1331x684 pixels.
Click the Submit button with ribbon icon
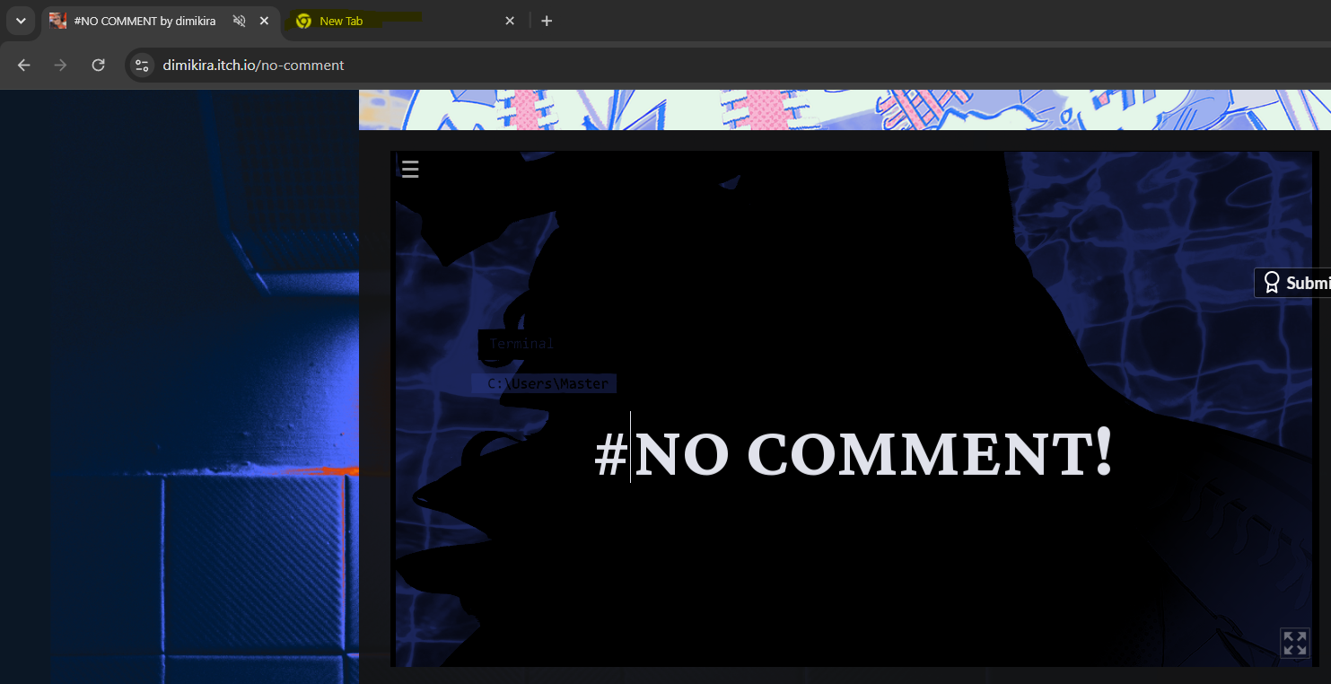[1293, 283]
